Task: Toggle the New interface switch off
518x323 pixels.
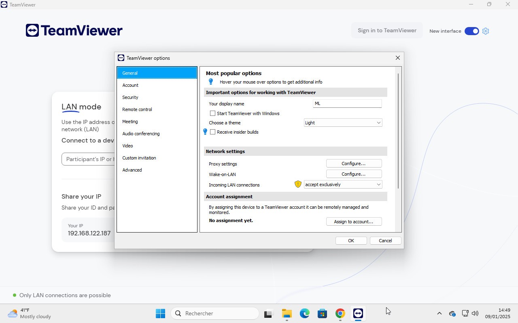Action: tap(471, 31)
